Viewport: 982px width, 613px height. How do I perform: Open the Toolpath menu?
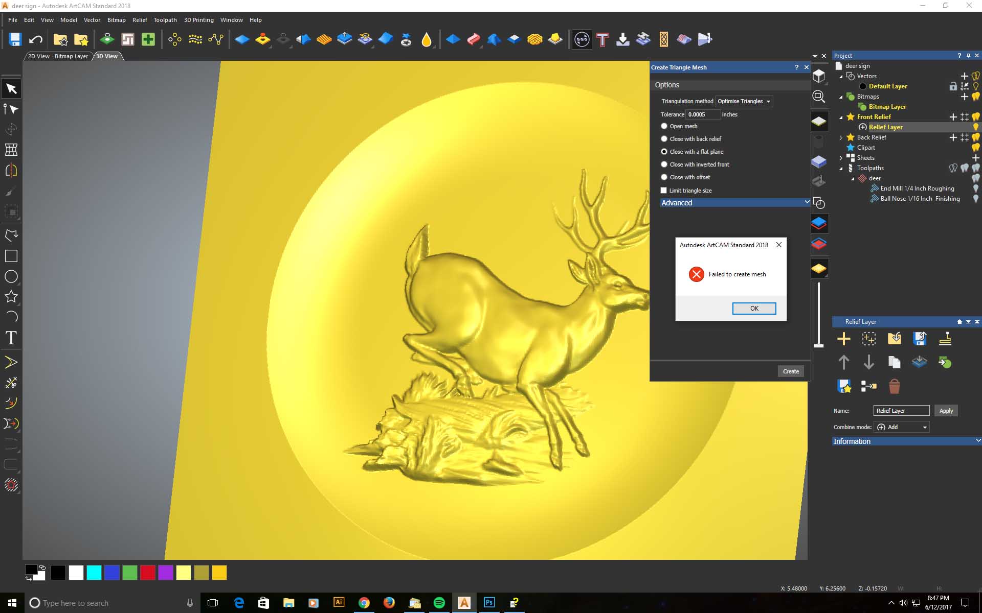[165, 20]
